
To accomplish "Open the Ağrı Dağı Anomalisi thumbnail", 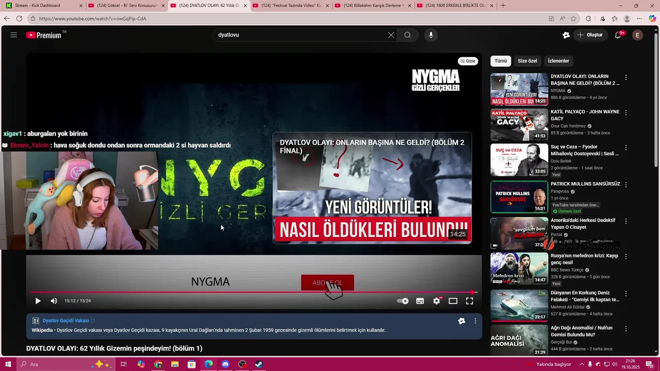I will (519, 340).
